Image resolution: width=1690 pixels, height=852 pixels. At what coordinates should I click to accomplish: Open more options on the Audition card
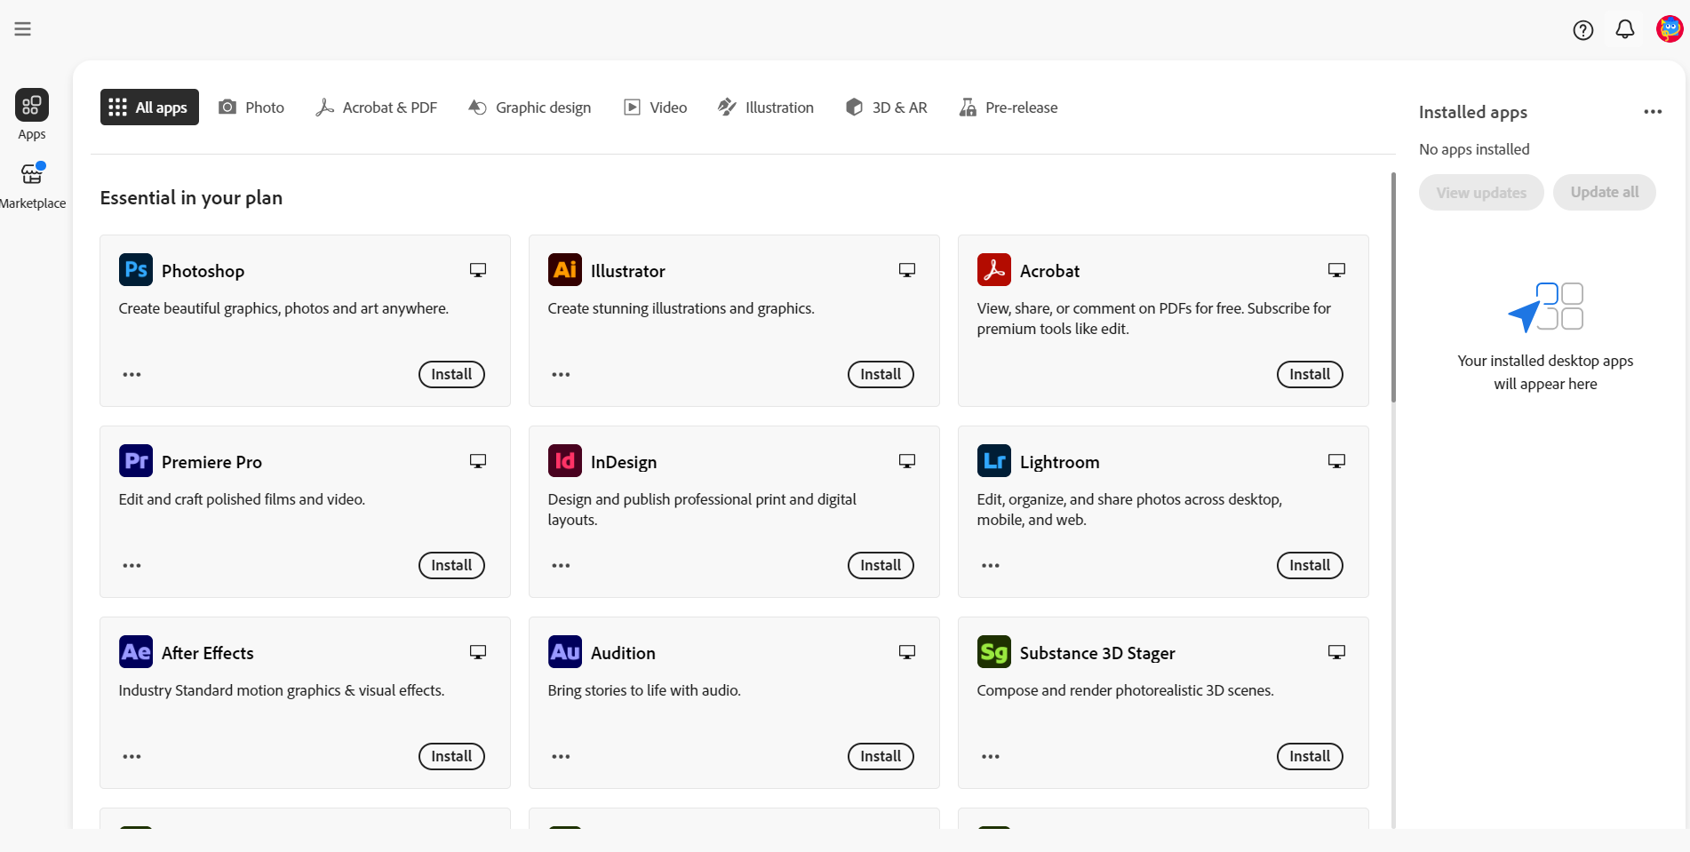coord(561,756)
